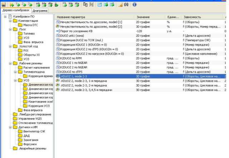Collapse the '.Холостой ход' tree node

[10, 46]
